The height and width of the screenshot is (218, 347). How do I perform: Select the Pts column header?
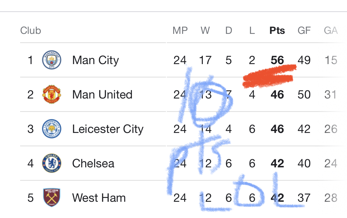point(277,31)
